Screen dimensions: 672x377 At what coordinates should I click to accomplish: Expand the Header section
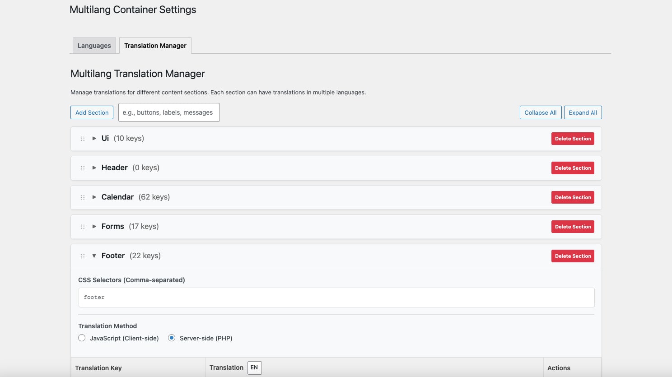pos(94,168)
